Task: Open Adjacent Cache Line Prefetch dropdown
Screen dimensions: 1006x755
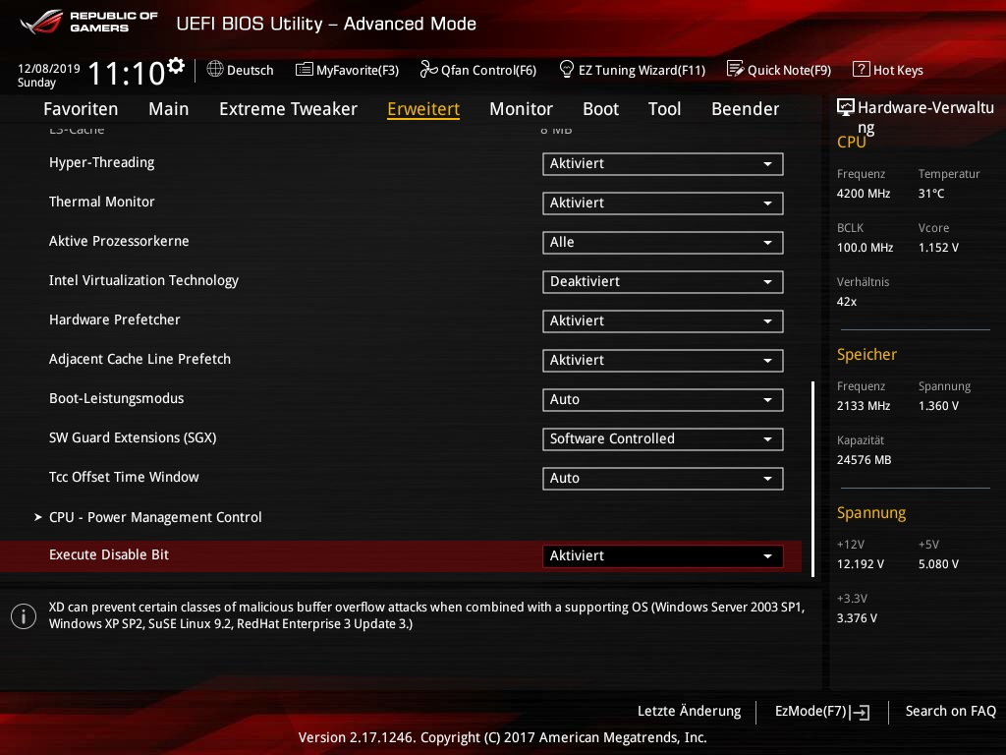Action: (663, 360)
